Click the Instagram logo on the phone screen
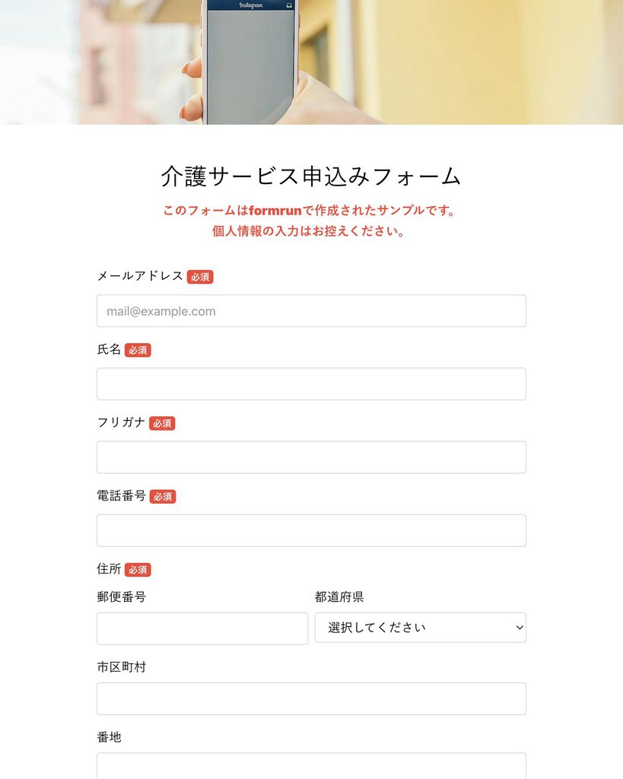 pos(251,5)
